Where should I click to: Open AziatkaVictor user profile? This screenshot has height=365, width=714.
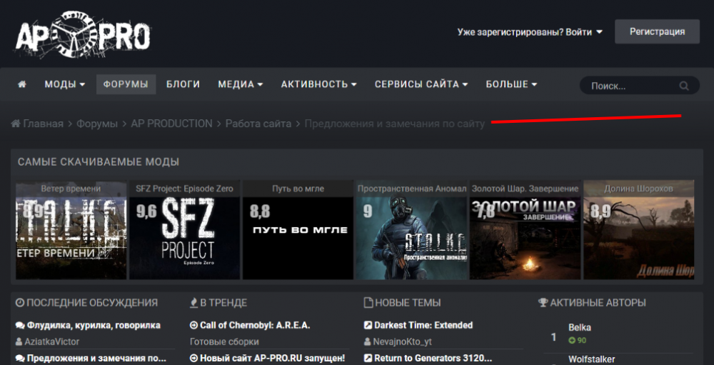[51, 341]
